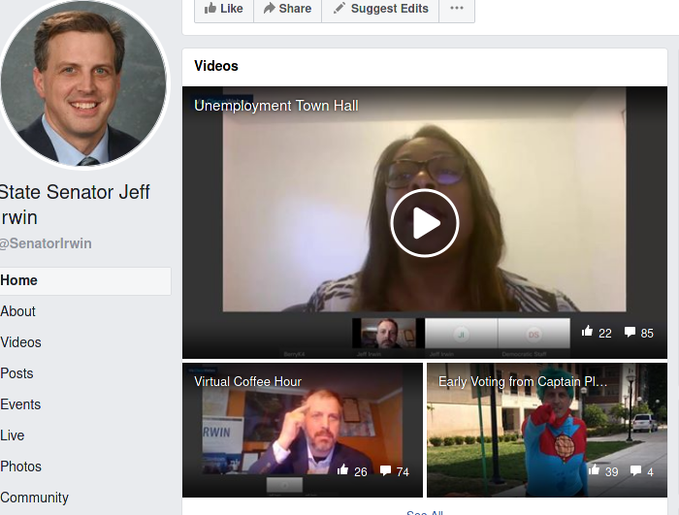Open the Live section
Viewport: 679px width, 515px height.
[x=12, y=435]
